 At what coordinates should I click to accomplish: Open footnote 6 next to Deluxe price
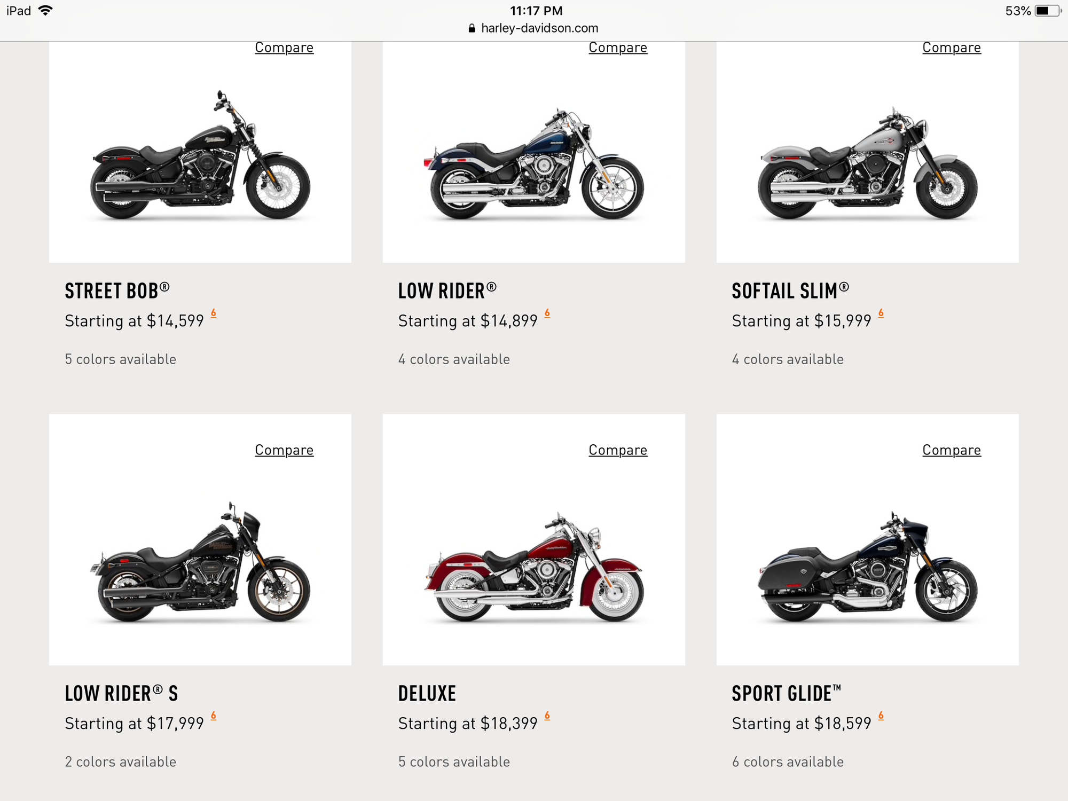(x=547, y=716)
